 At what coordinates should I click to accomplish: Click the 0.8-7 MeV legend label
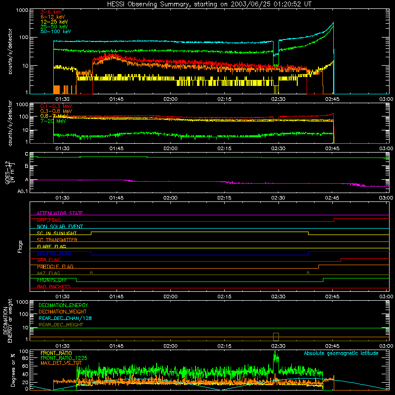coord(54,116)
